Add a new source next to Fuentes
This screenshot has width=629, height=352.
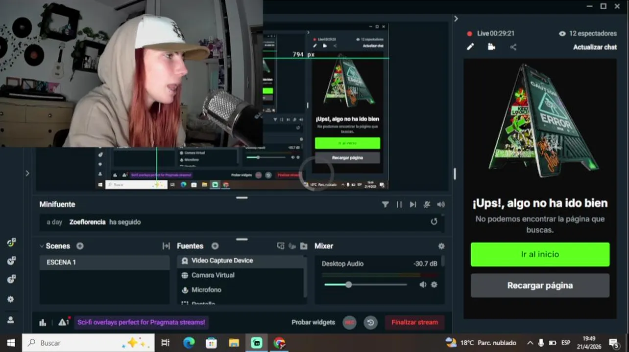click(x=215, y=246)
